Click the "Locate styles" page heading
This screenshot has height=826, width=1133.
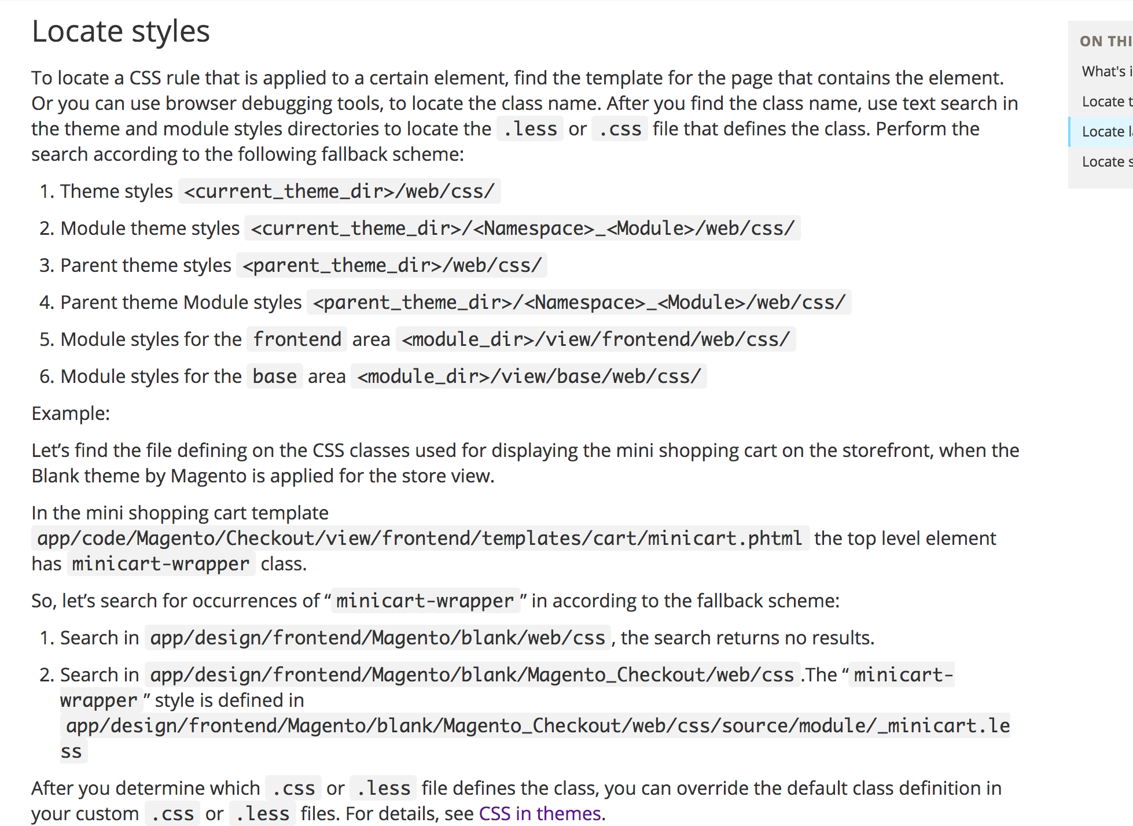tap(120, 31)
